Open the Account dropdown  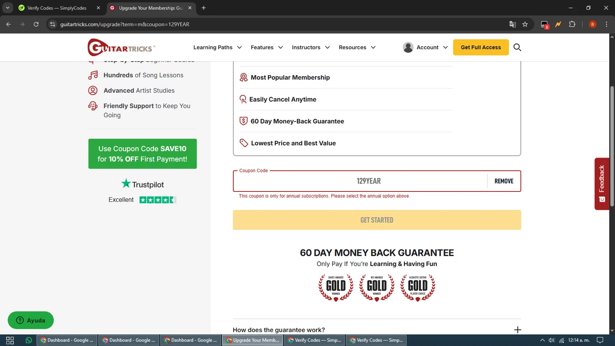425,48
